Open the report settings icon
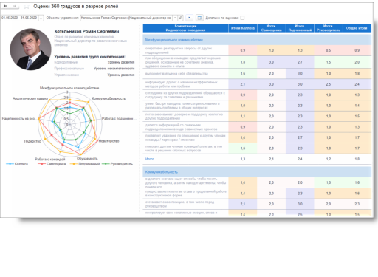 click(x=199, y=18)
